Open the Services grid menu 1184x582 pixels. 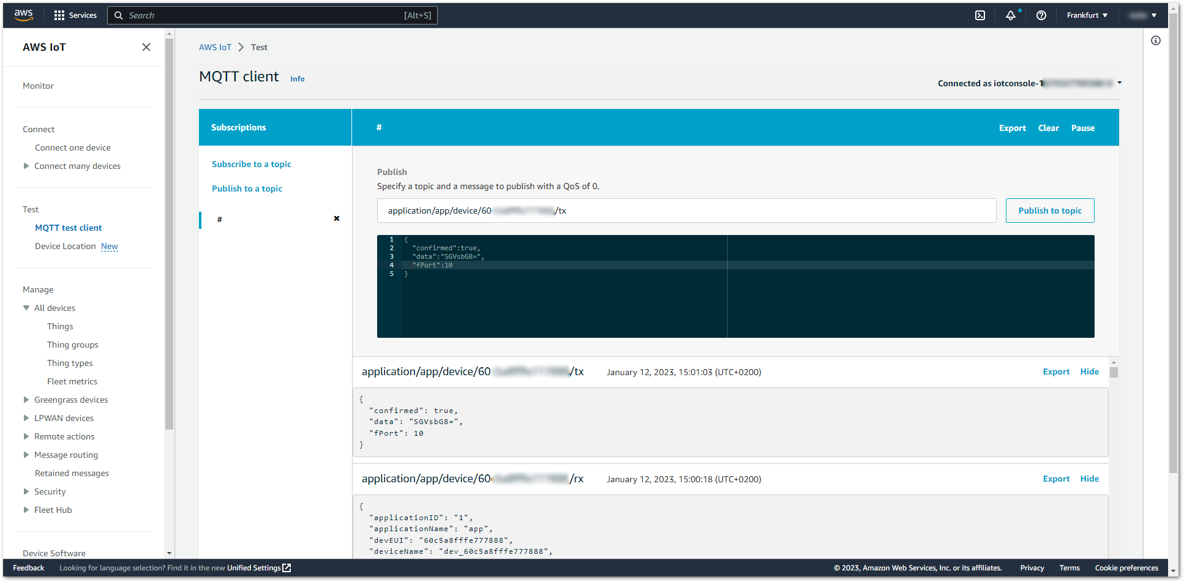tap(75, 15)
